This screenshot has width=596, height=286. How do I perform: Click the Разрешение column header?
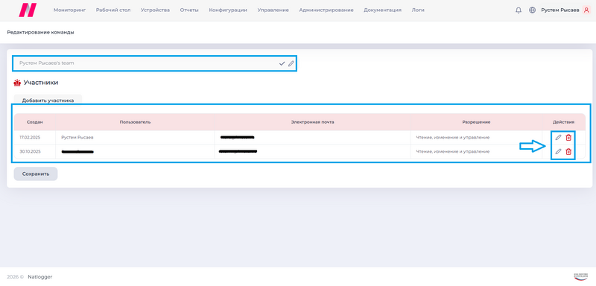coord(476,122)
